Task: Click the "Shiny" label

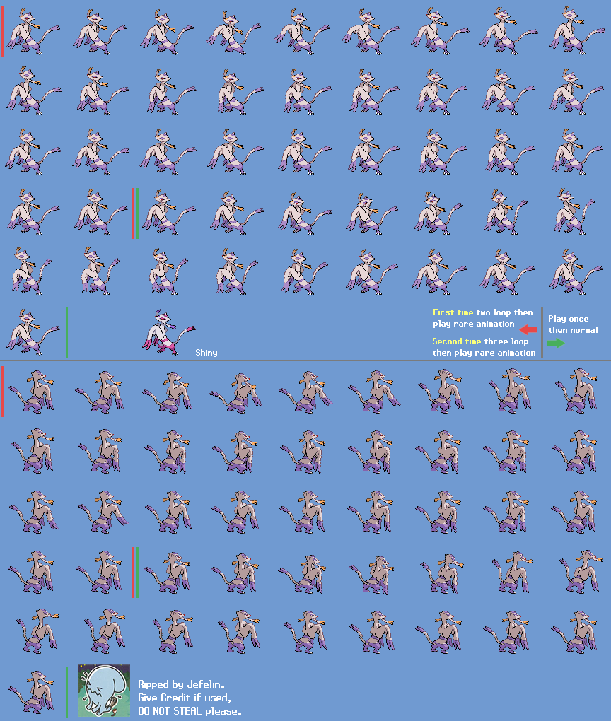Action: (206, 353)
